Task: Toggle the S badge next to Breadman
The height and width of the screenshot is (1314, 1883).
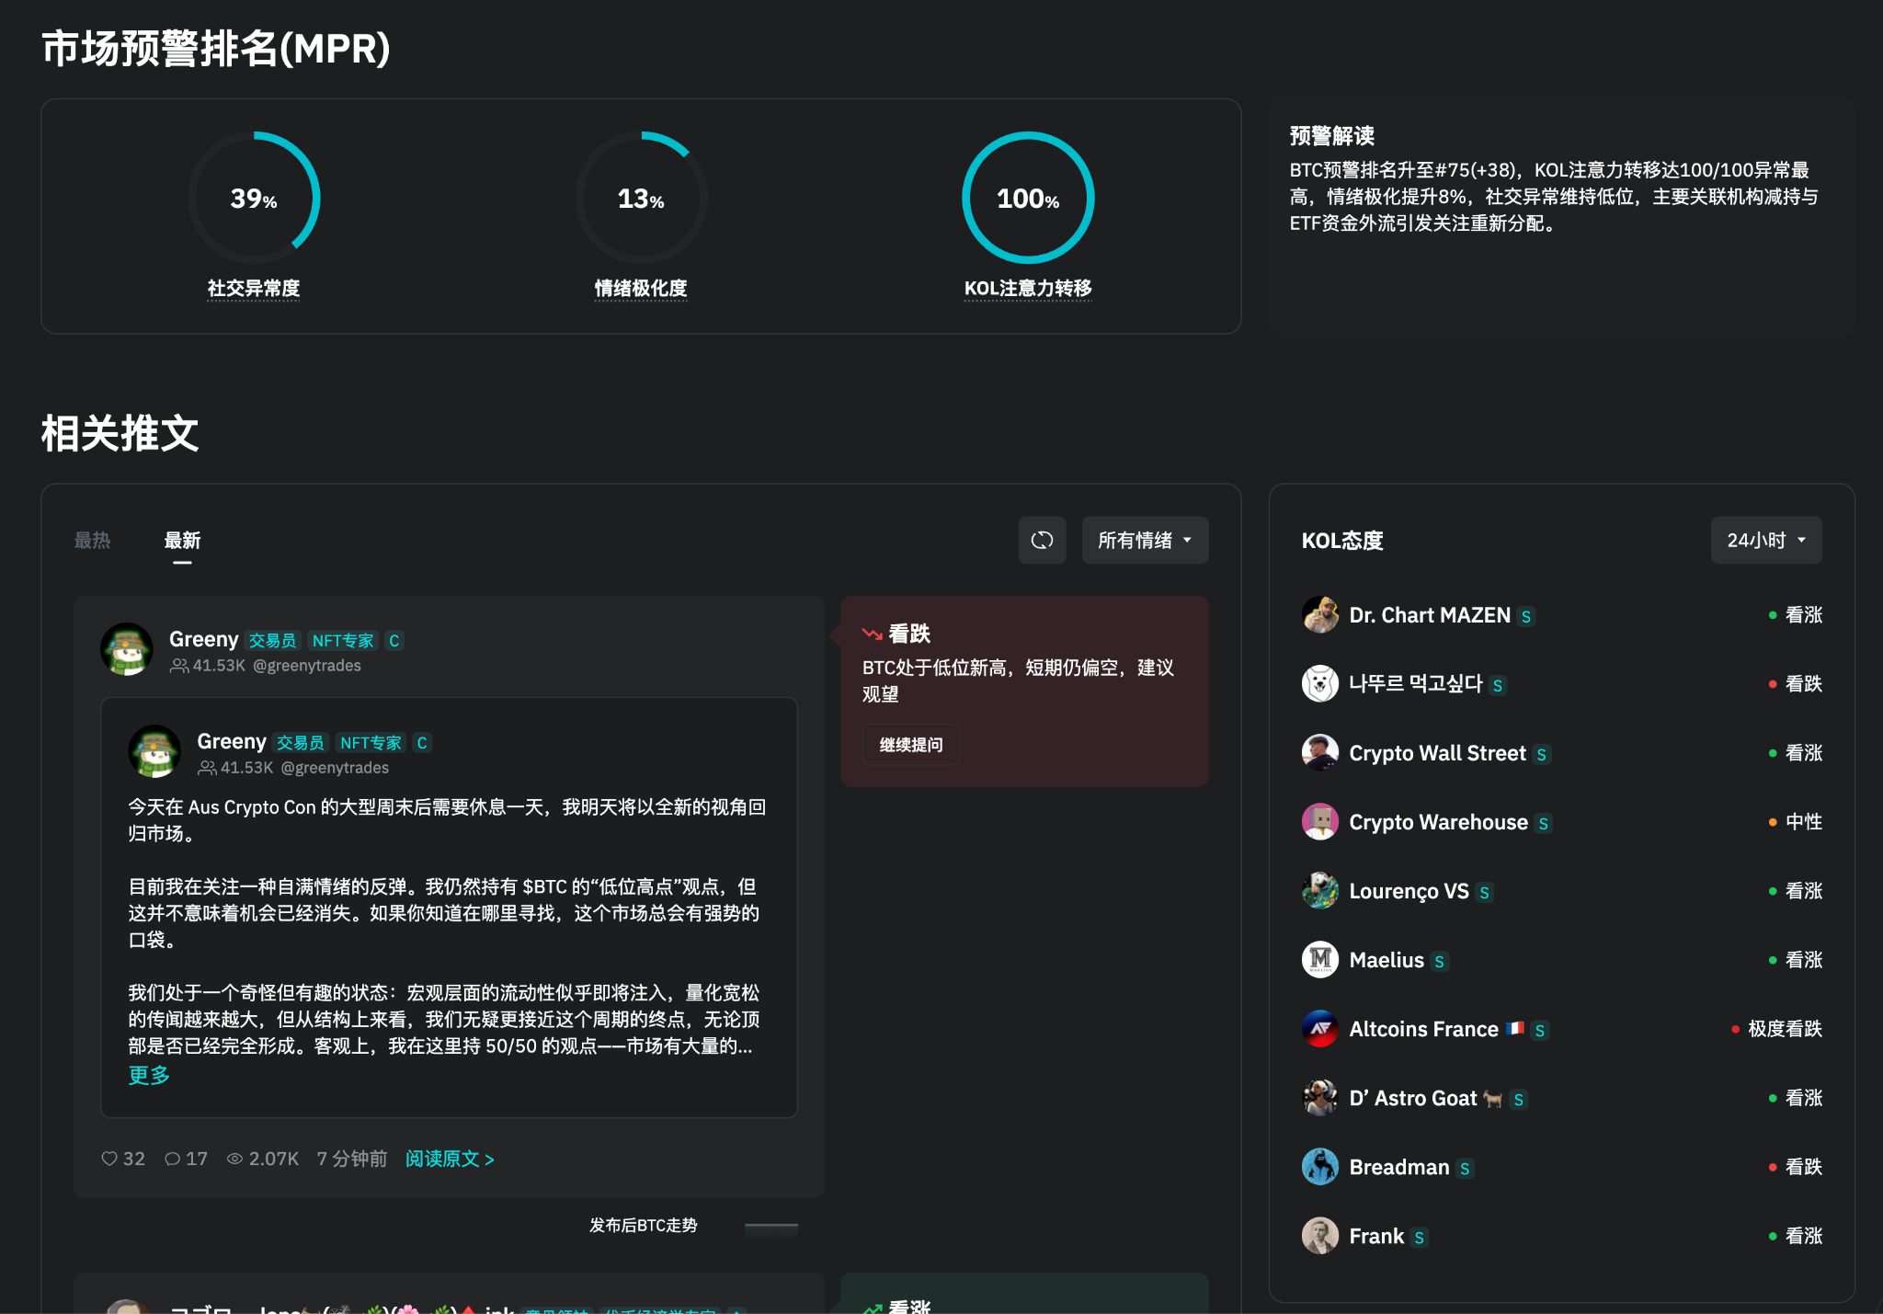Action: point(1464,1167)
